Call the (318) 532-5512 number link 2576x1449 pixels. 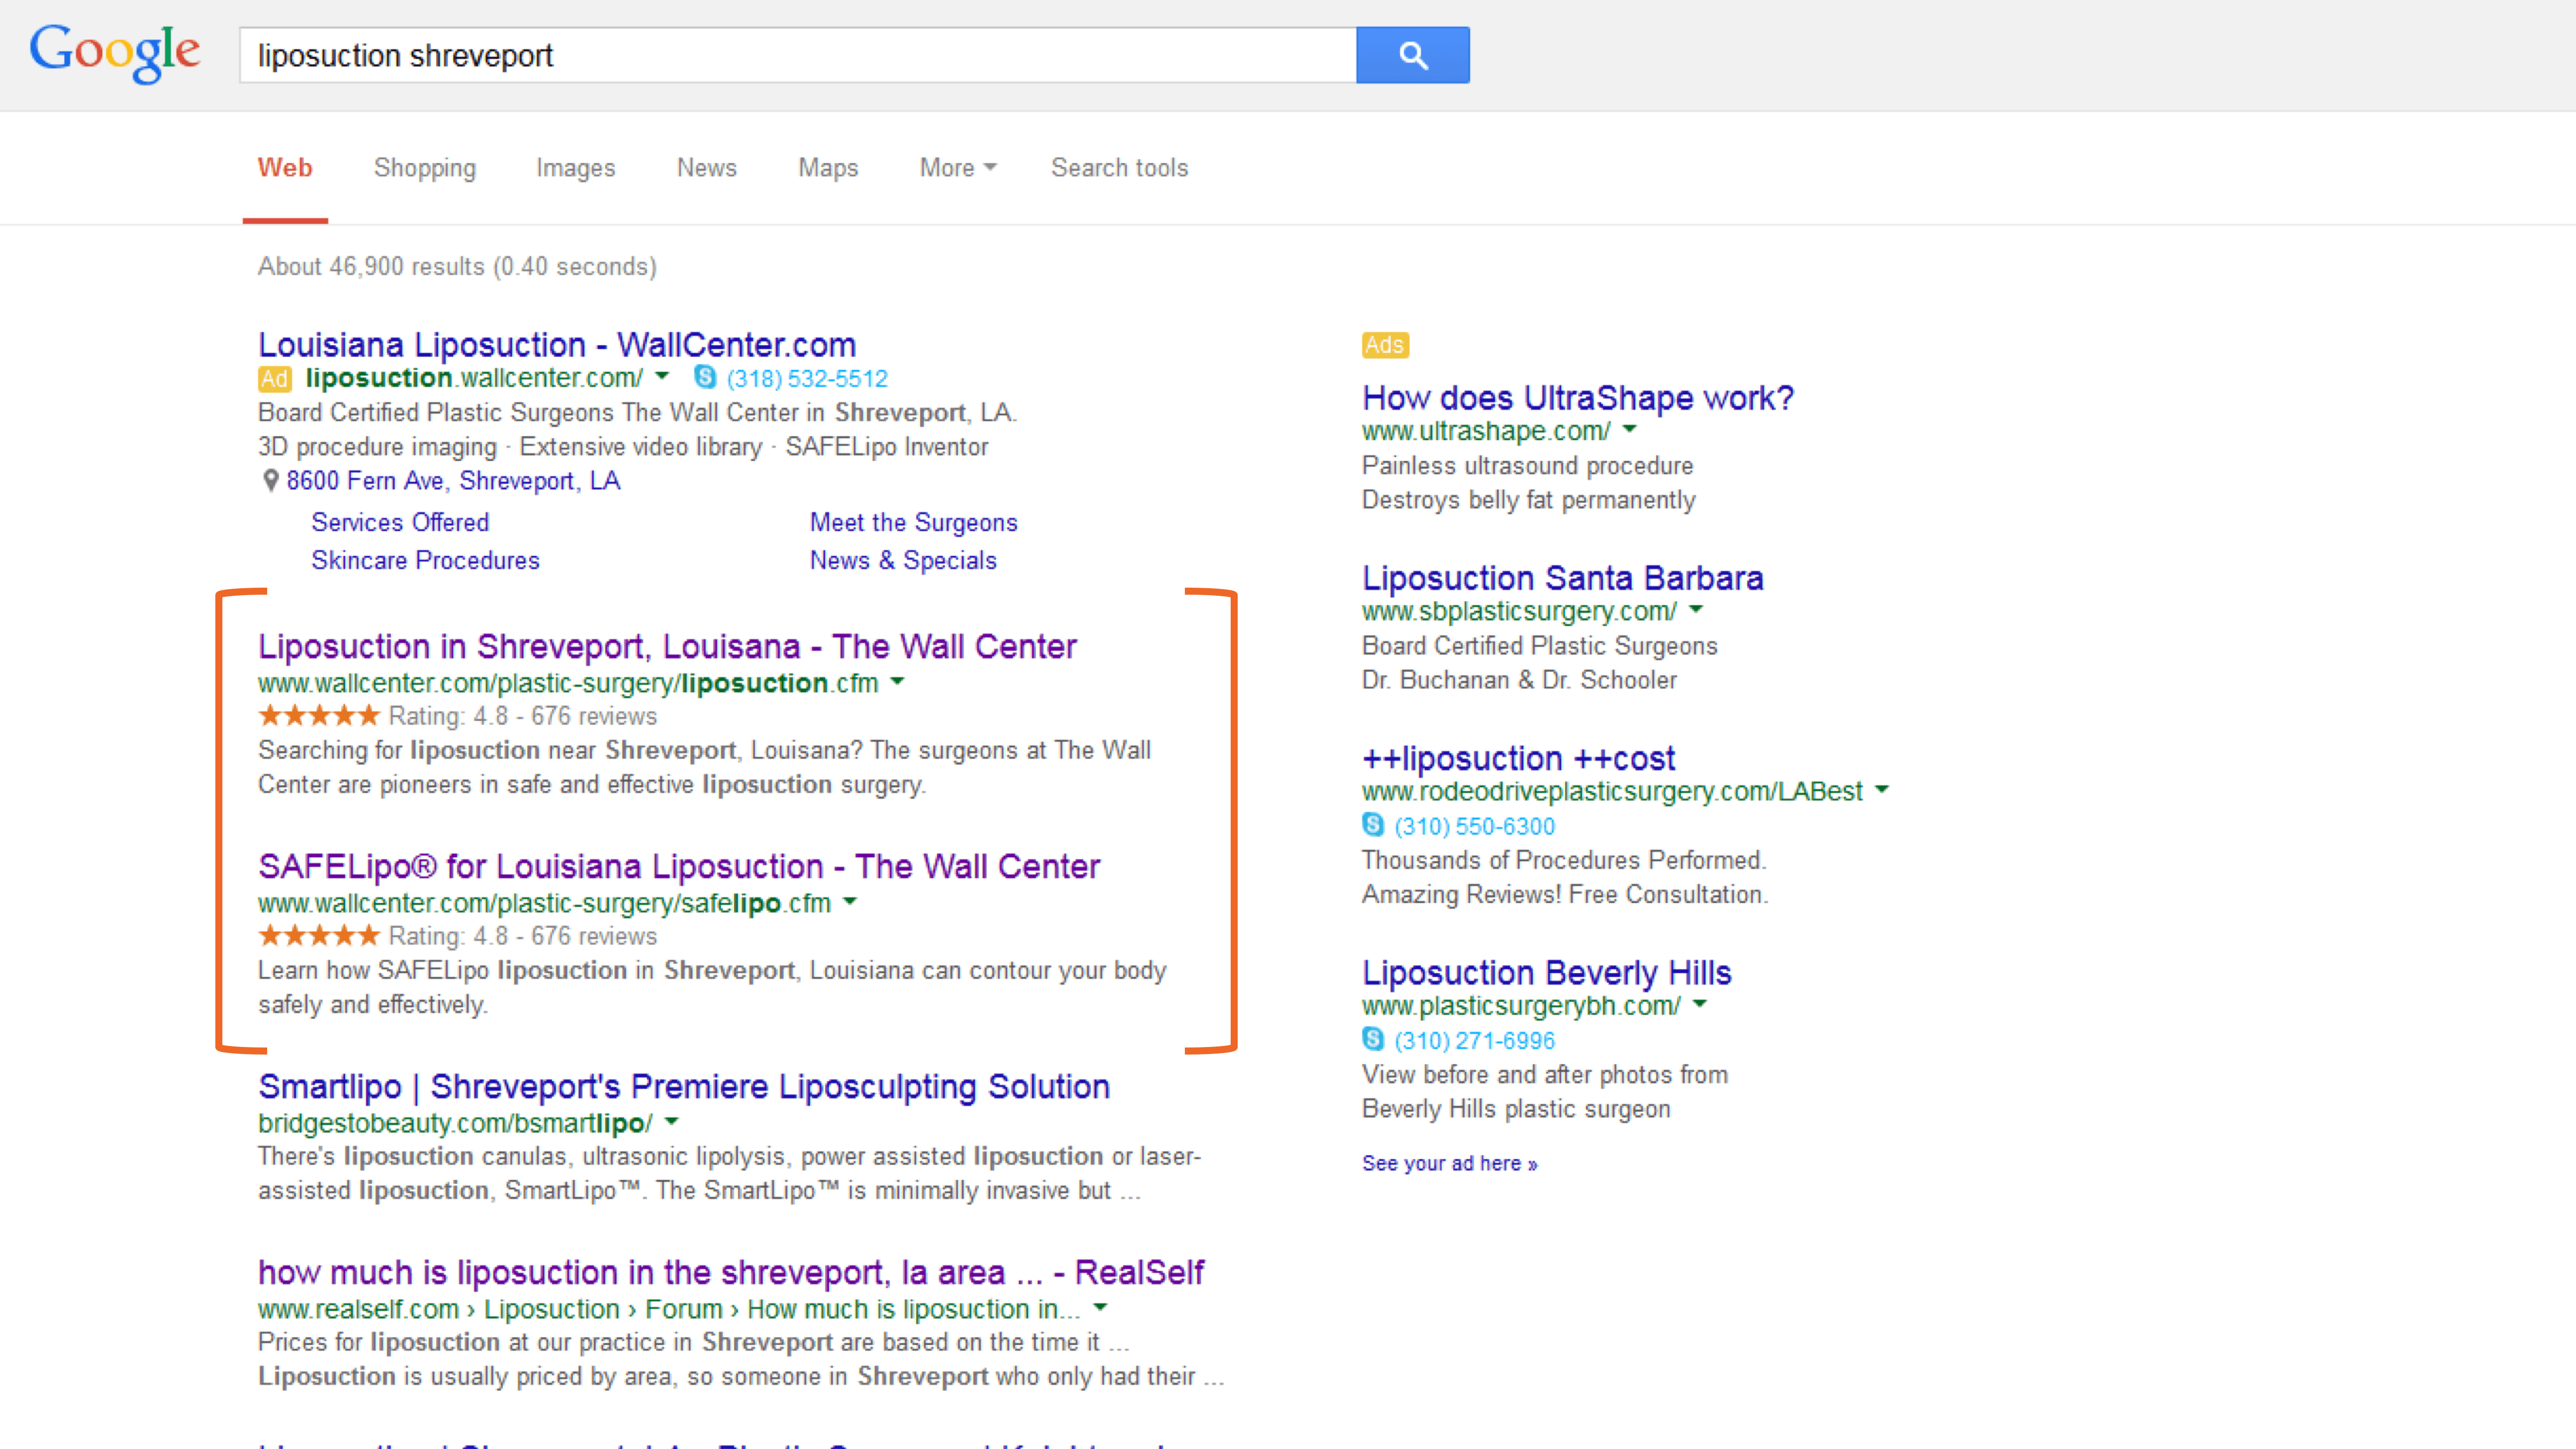(807, 379)
